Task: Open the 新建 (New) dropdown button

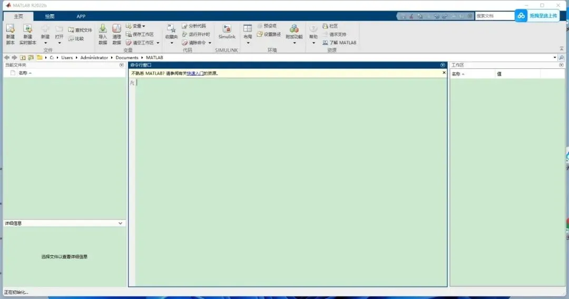Action: 45,35
